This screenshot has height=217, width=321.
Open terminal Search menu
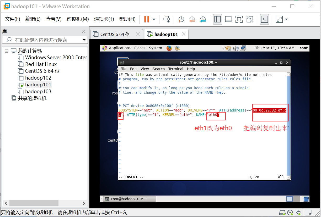point(159,69)
